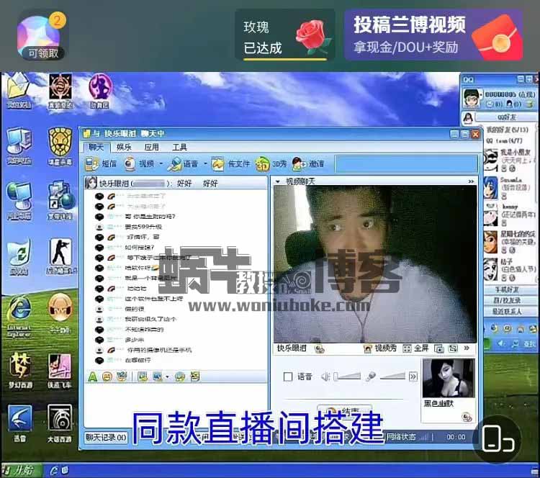Click the speaker volume icon
This screenshot has height=478, width=540.
pyautogui.click(x=325, y=376)
